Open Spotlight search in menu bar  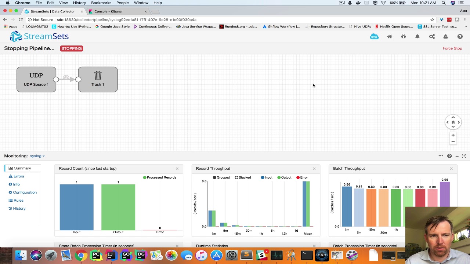444,3
